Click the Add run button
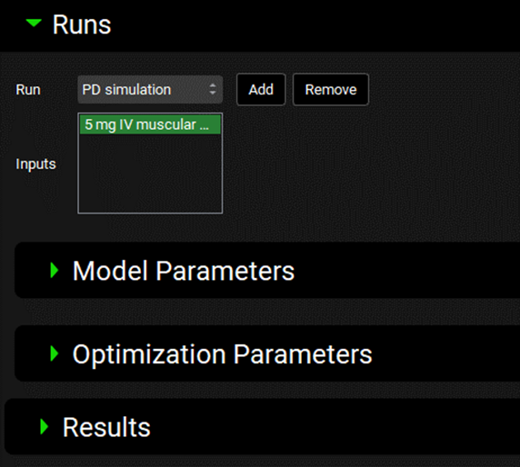Viewport: 520px width, 467px height. [261, 89]
